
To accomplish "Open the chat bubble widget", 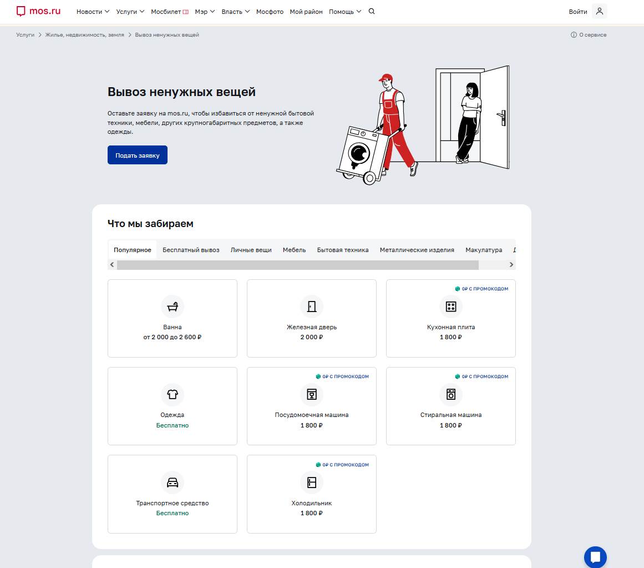I will pos(595,557).
